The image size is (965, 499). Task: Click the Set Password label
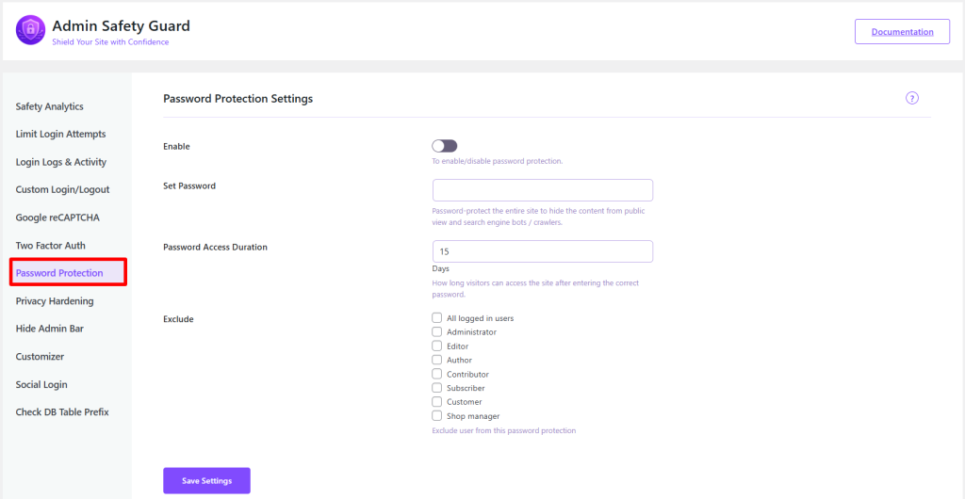(189, 185)
